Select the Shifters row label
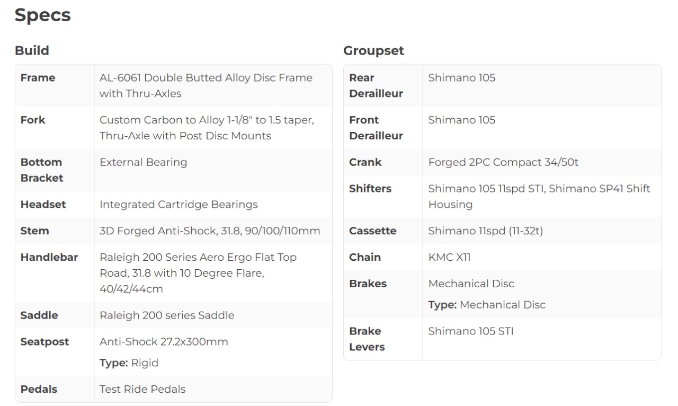This screenshot has width=678, height=406. (x=370, y=189)
